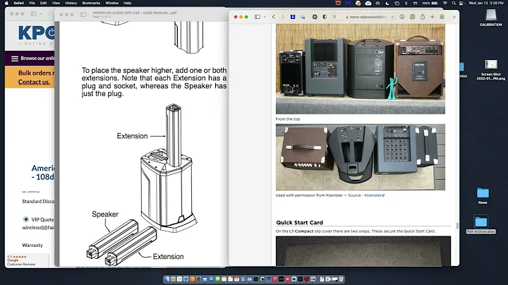Click the round extension icon beside the Share button
The height and width of the screenshot is (285, 508).
412,17
